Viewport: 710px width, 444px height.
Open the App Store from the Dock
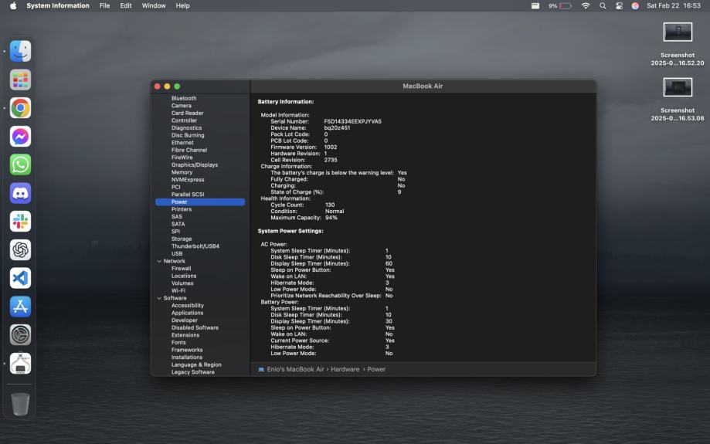point(20,307)
